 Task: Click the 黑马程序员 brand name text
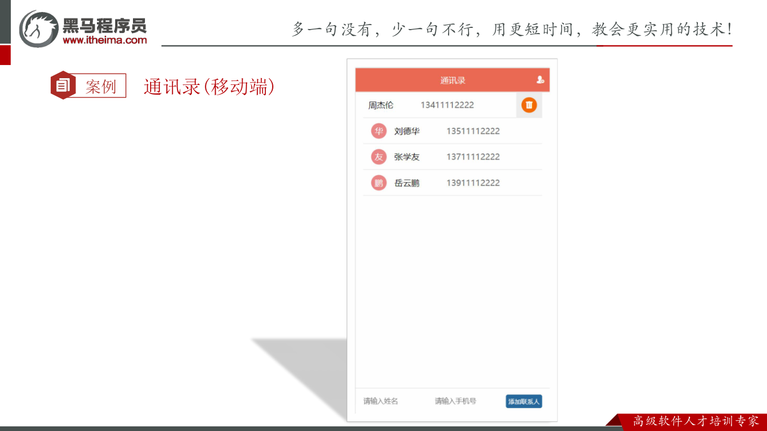104,25
